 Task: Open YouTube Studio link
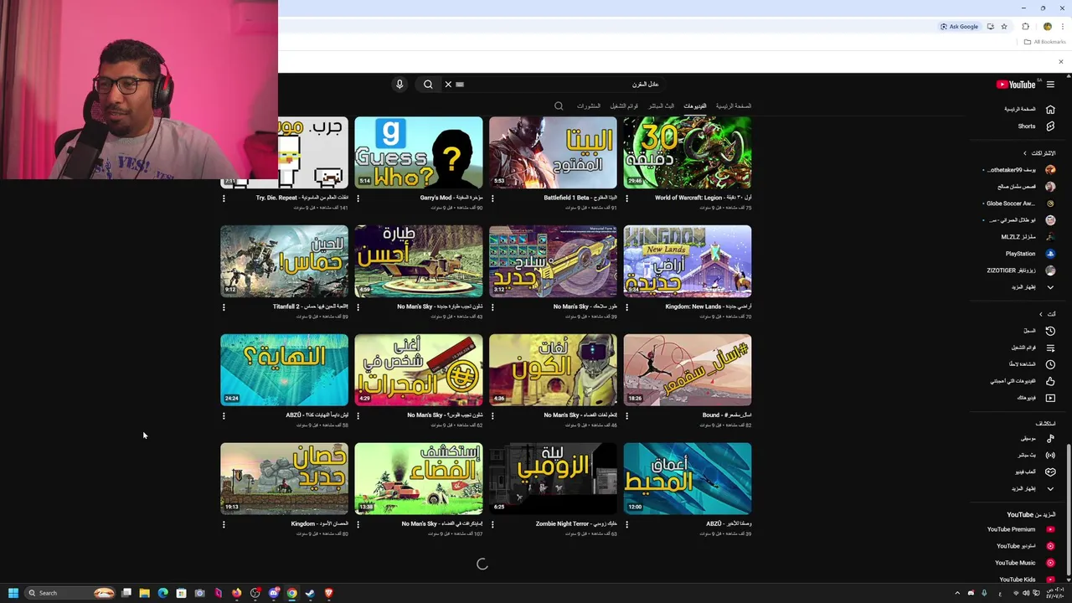[1025, 546]
